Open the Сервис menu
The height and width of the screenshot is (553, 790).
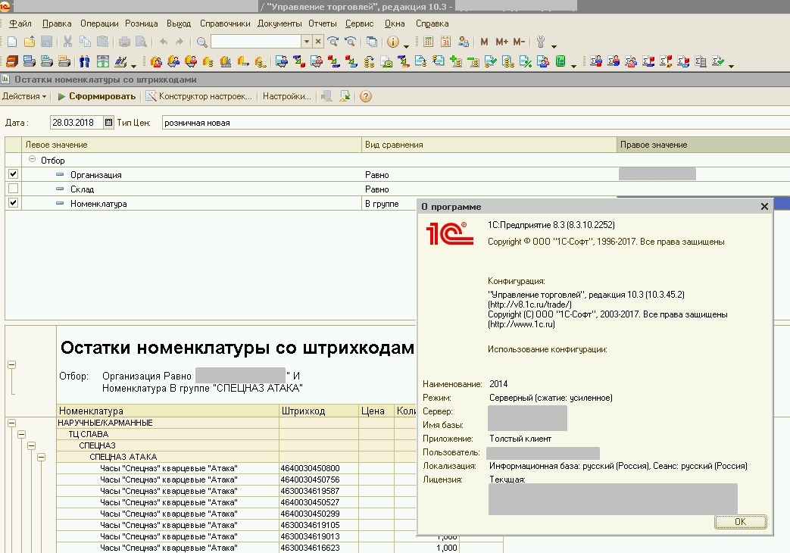[359, 23]
